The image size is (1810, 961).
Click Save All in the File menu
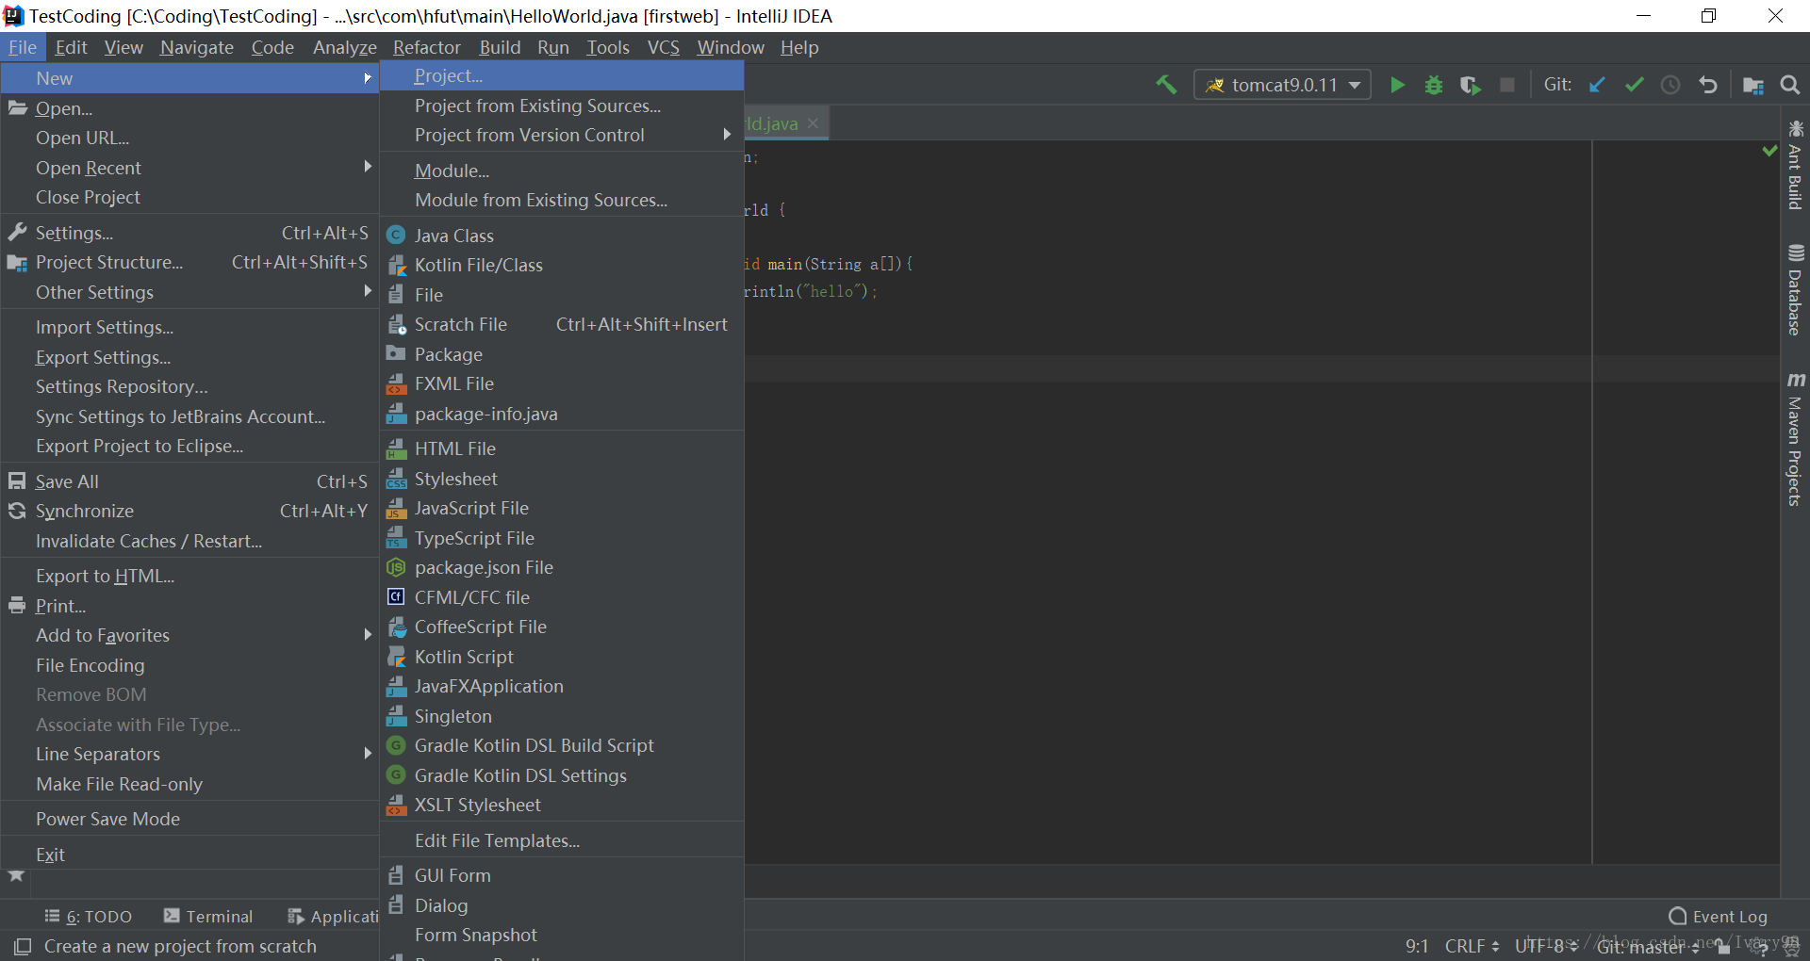190,481
